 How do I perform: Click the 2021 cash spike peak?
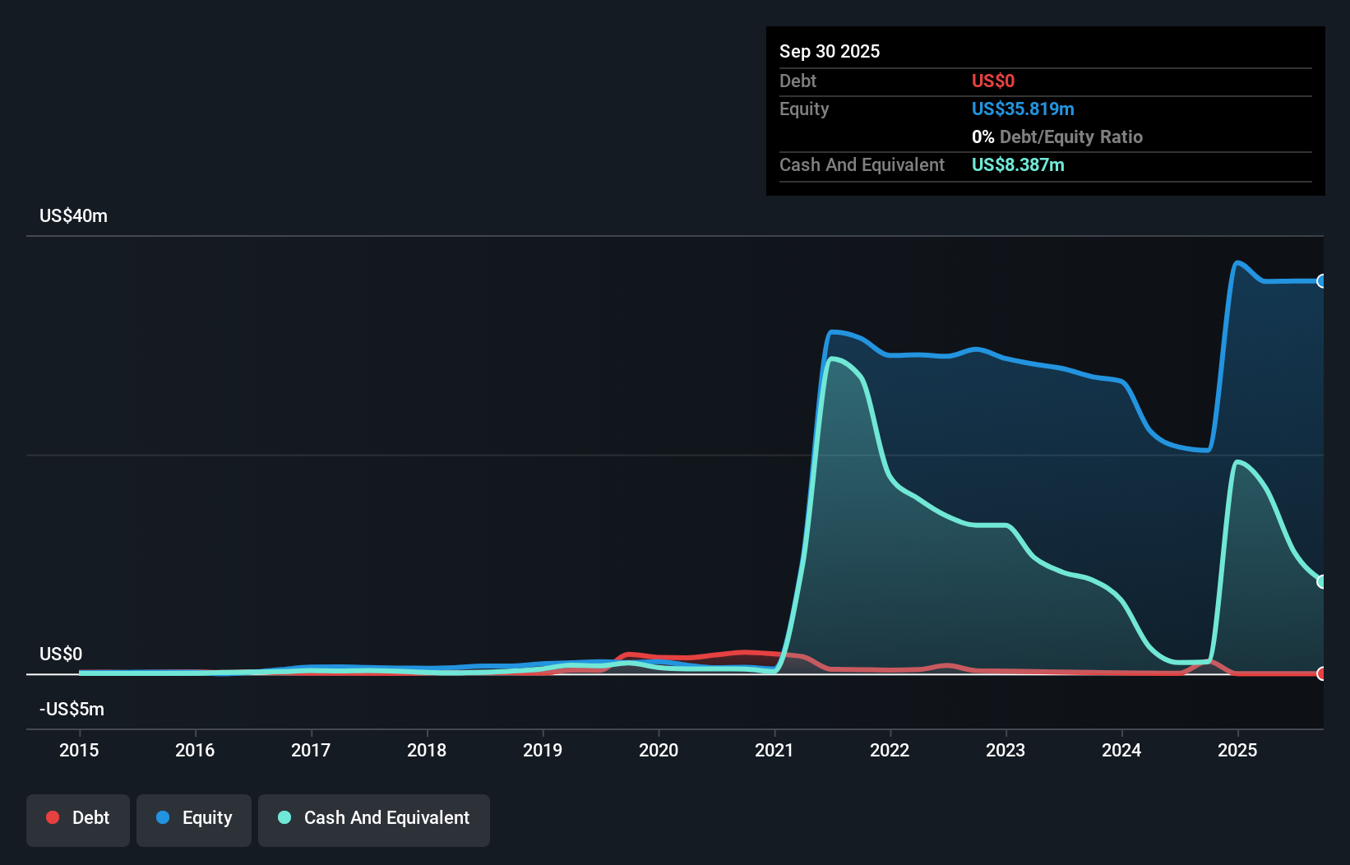coord(835,358)
